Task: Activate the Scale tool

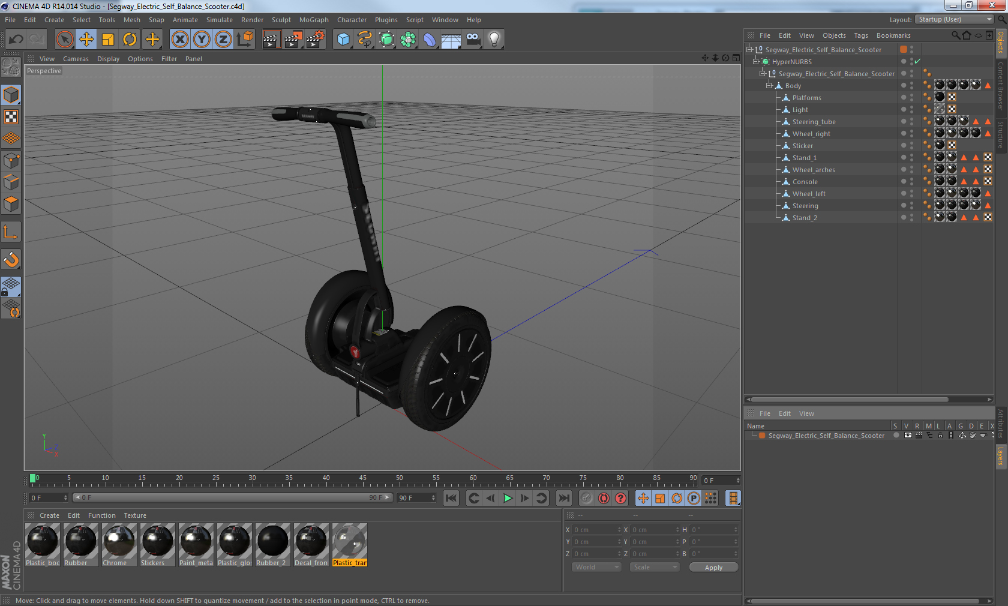Action: tap(108, 40)
